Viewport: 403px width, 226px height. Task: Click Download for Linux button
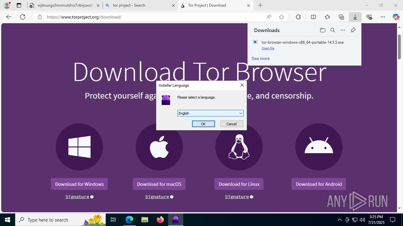(x=239, y=184)
